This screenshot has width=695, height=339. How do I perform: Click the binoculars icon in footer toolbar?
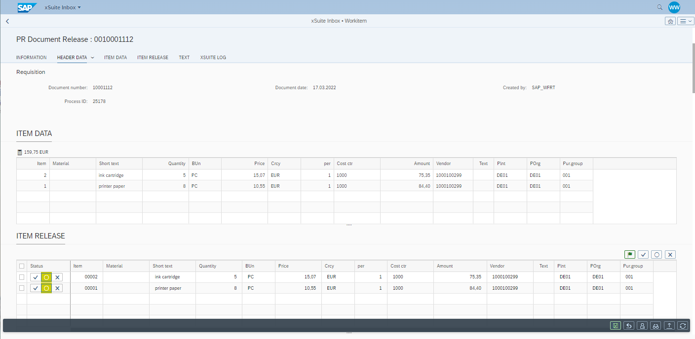tap(656, 326)
